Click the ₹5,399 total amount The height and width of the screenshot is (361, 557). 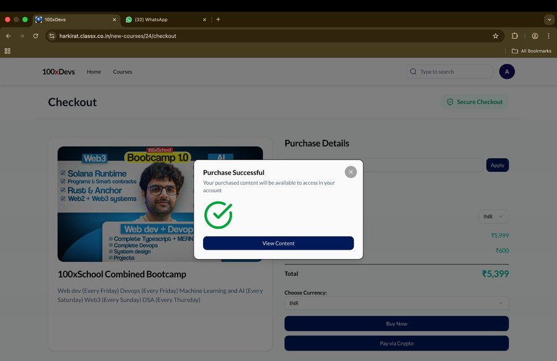point(495,274)
